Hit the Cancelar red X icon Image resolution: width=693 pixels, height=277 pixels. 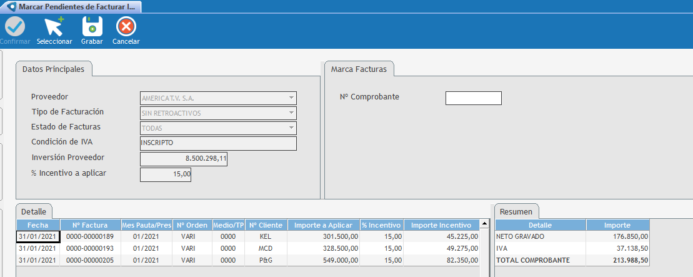click(x=126, y=27)
